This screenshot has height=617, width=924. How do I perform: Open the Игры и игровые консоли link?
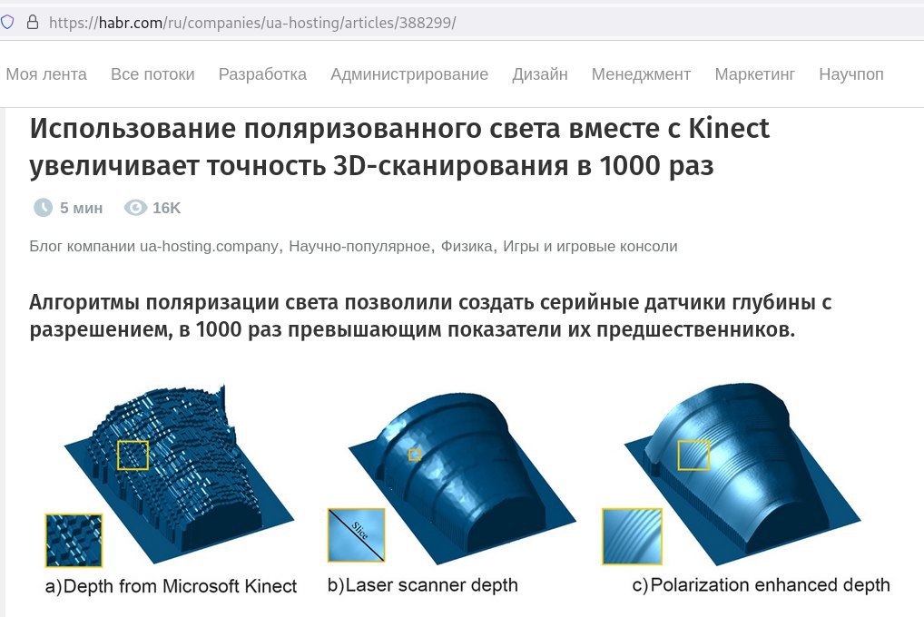(590, 246)
